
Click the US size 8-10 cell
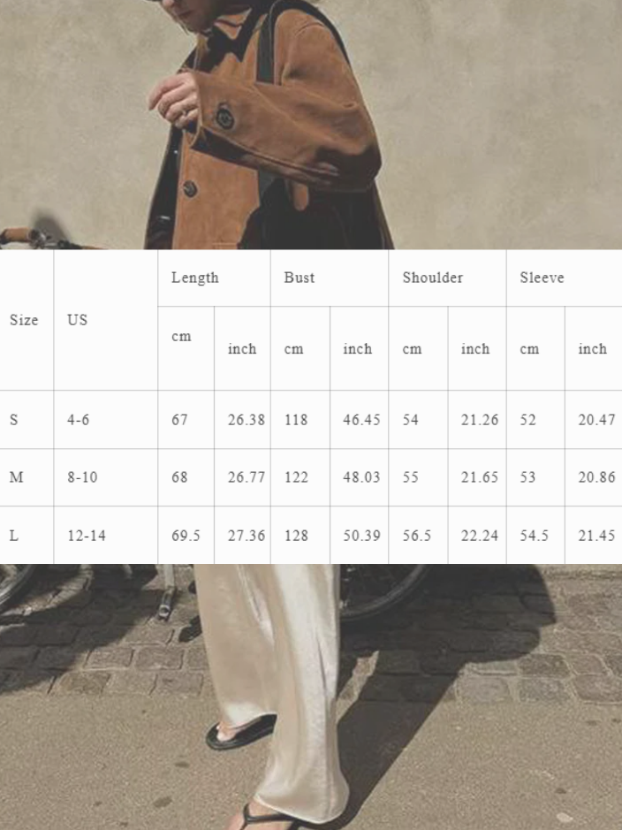(x=82, y=477)
